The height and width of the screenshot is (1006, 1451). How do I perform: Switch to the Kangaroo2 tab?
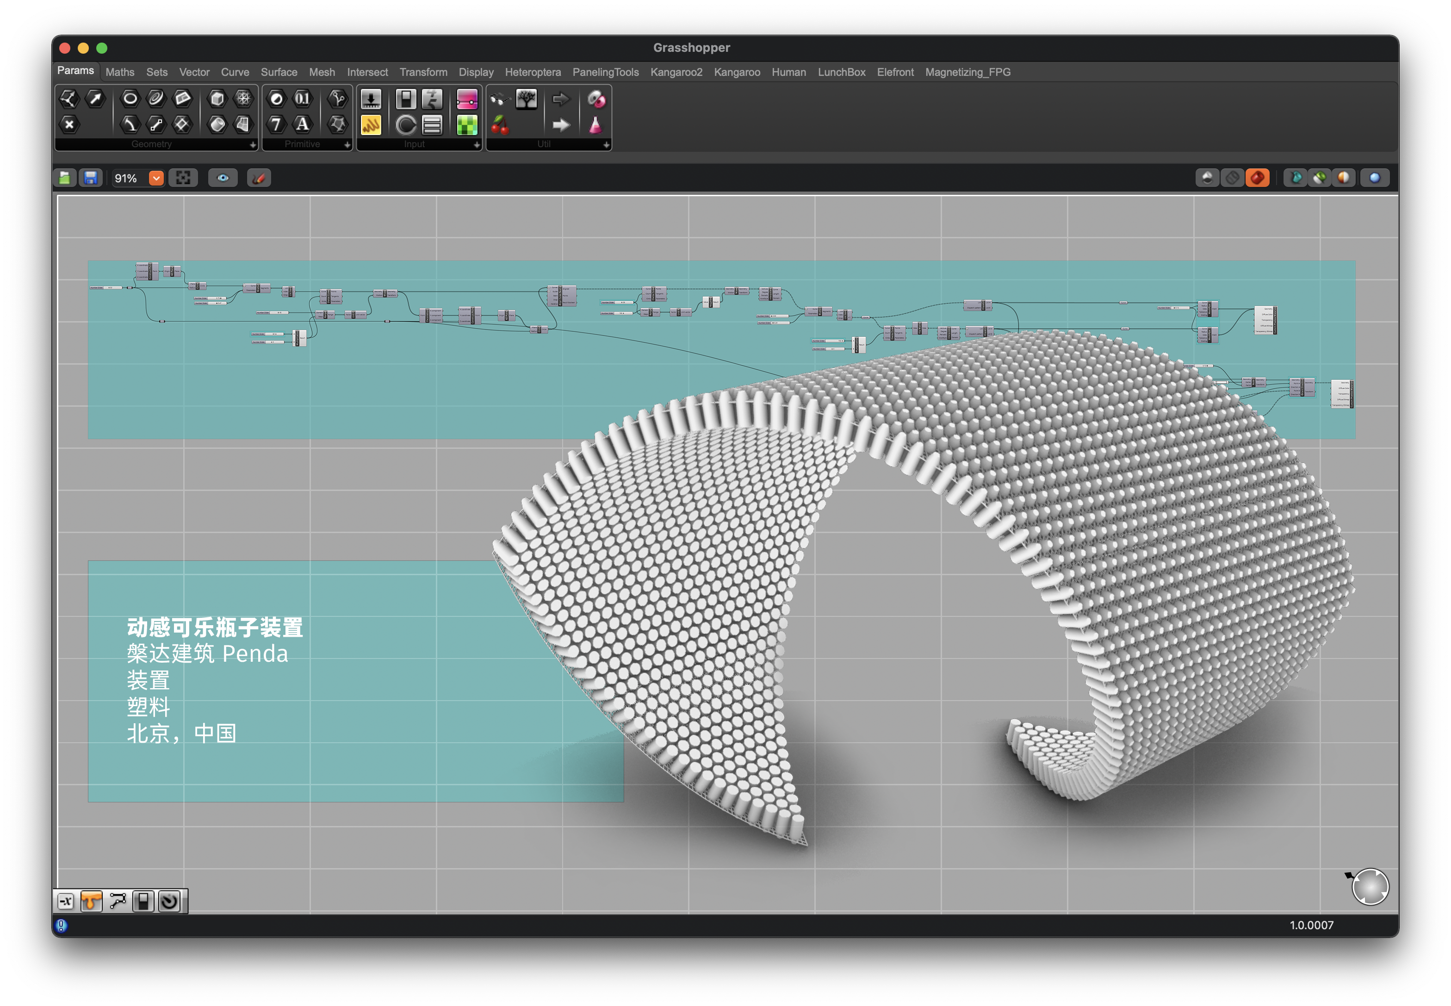676,73
